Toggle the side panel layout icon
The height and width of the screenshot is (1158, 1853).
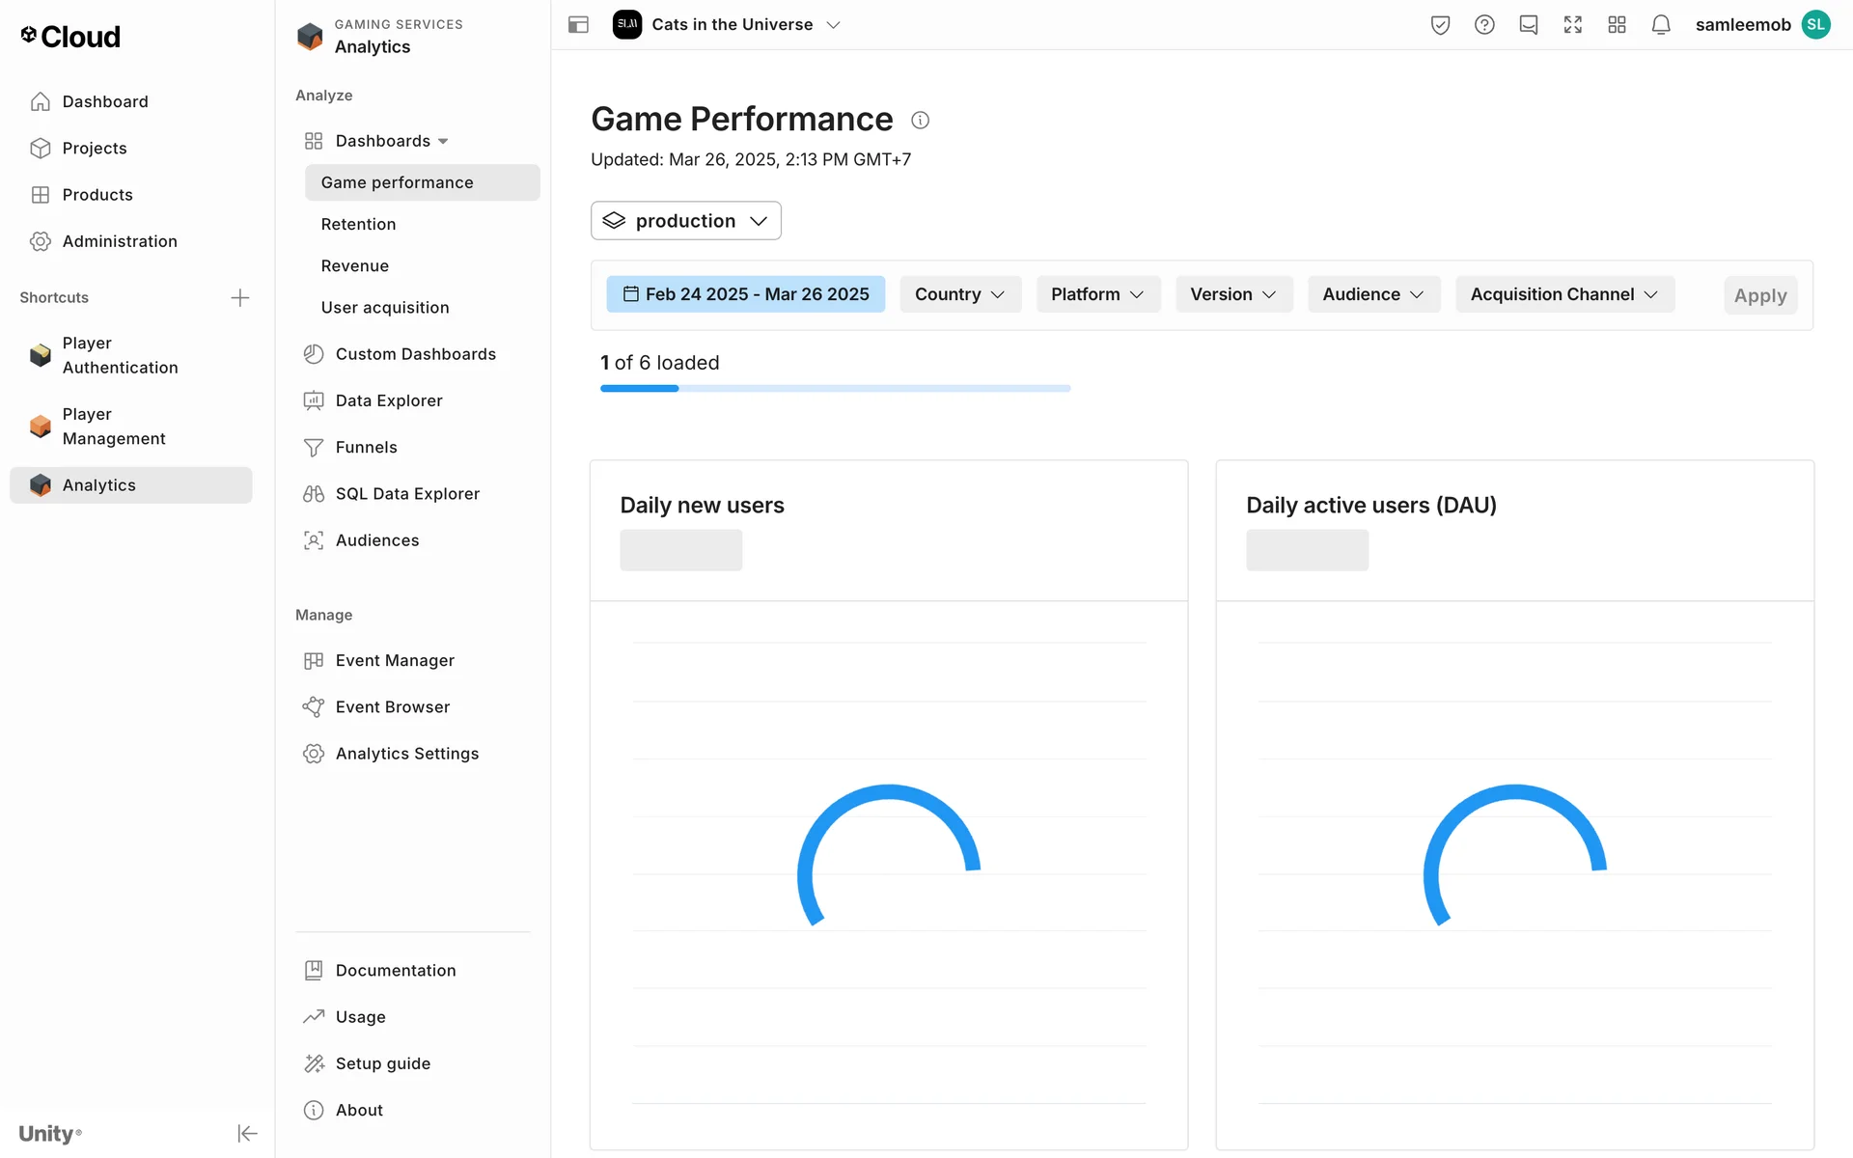click(x=578, y=25)
